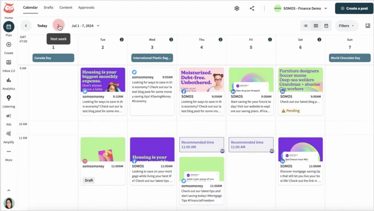
Task: Select the Canada Day event label
Action: (x=53, y=58)
